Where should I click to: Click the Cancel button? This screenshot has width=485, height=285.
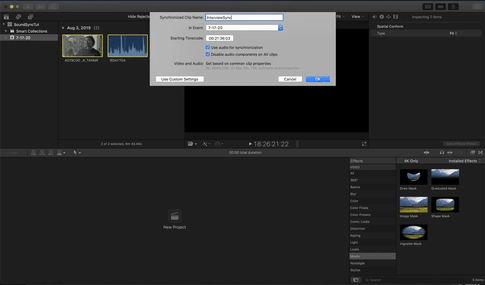click(x=290, y=79)
